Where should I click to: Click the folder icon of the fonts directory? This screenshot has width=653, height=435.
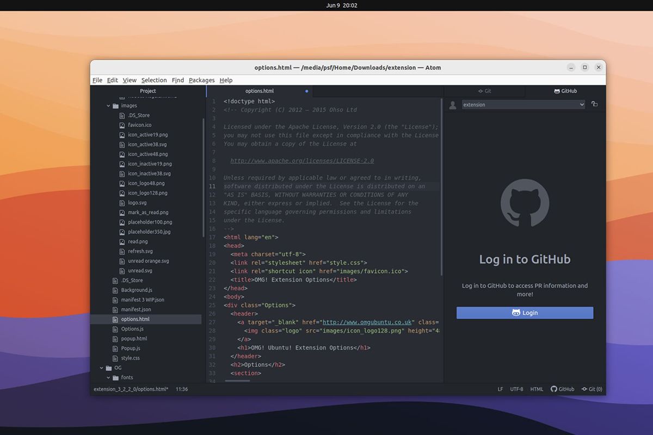pos(115,377)
